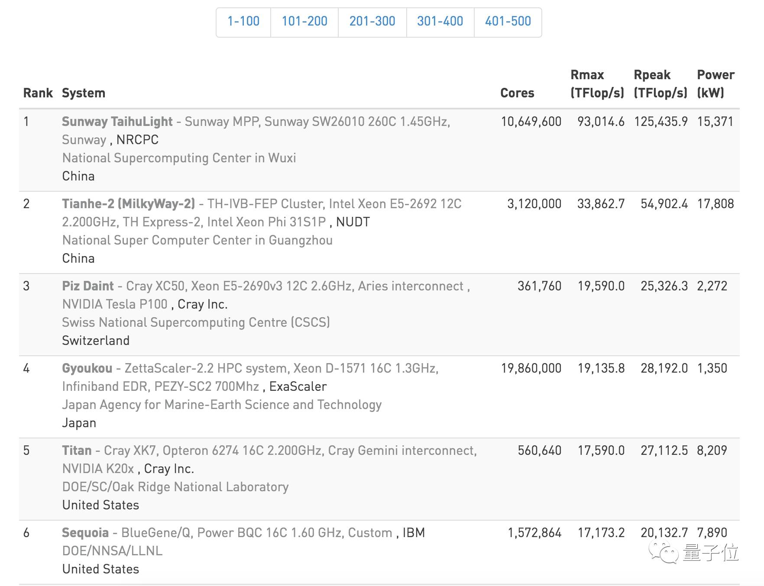Click the Rank column header

tap(38, 93)
